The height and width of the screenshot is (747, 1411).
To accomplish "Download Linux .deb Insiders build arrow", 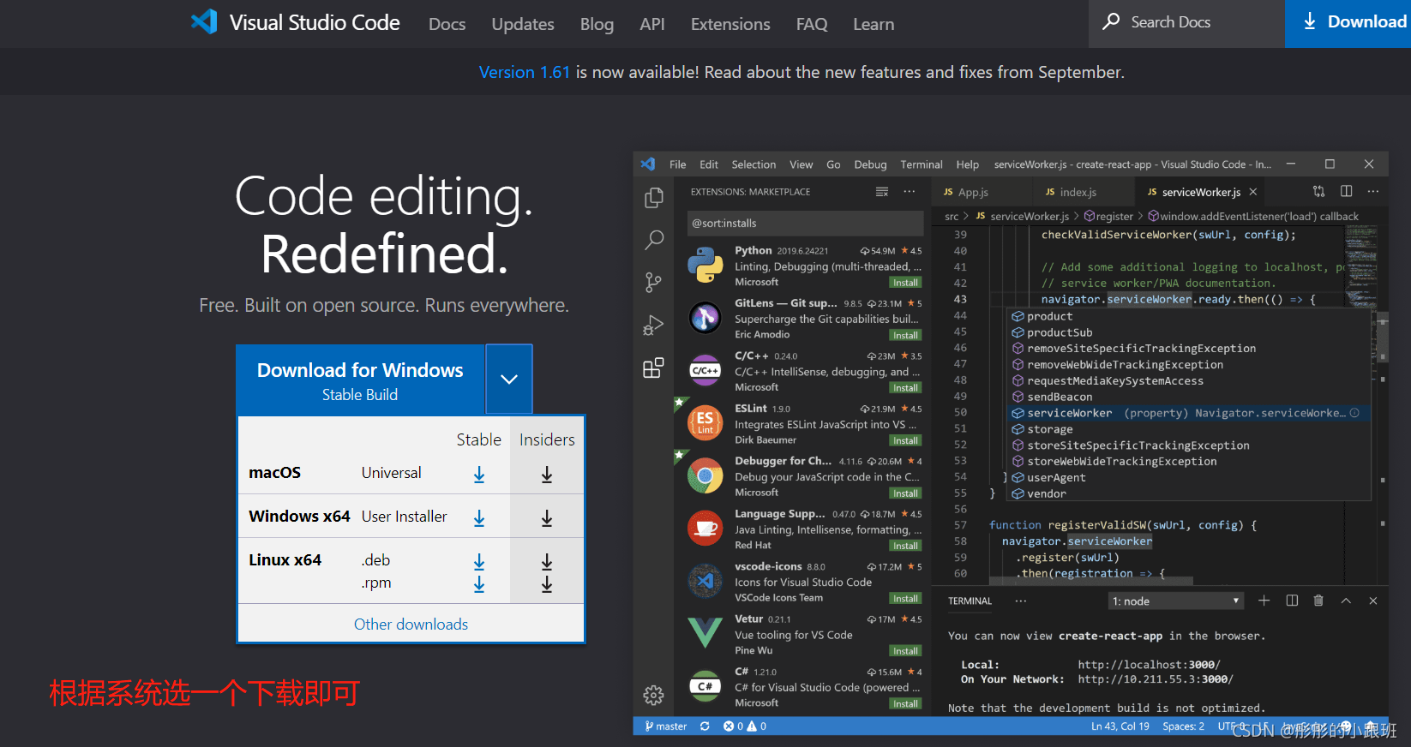I will pyautogui.click(x=547, y=561).
